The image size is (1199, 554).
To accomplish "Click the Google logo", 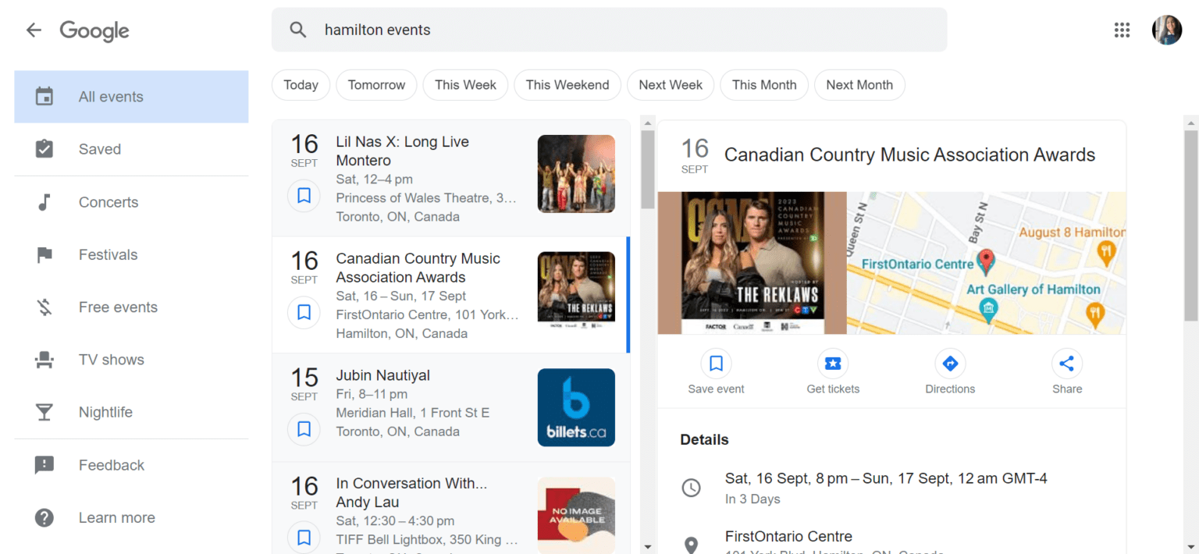I will (94, 30).
